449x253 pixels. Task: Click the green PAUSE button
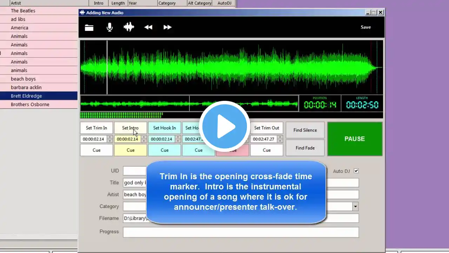coord(355,139)
